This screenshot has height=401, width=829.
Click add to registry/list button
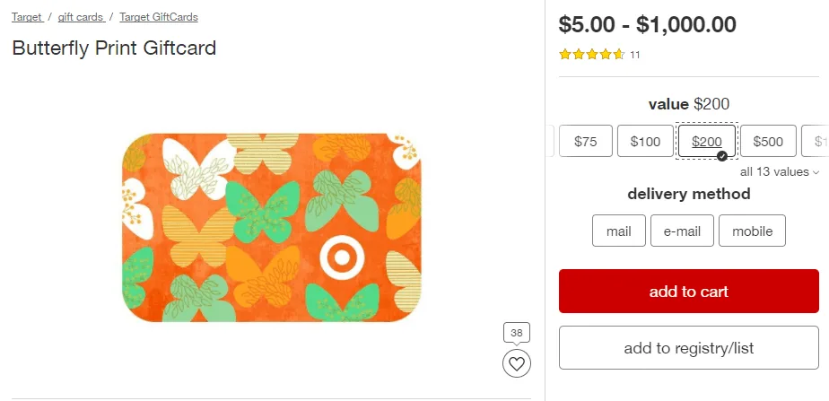pyautogui.click(x=688, y=348)
